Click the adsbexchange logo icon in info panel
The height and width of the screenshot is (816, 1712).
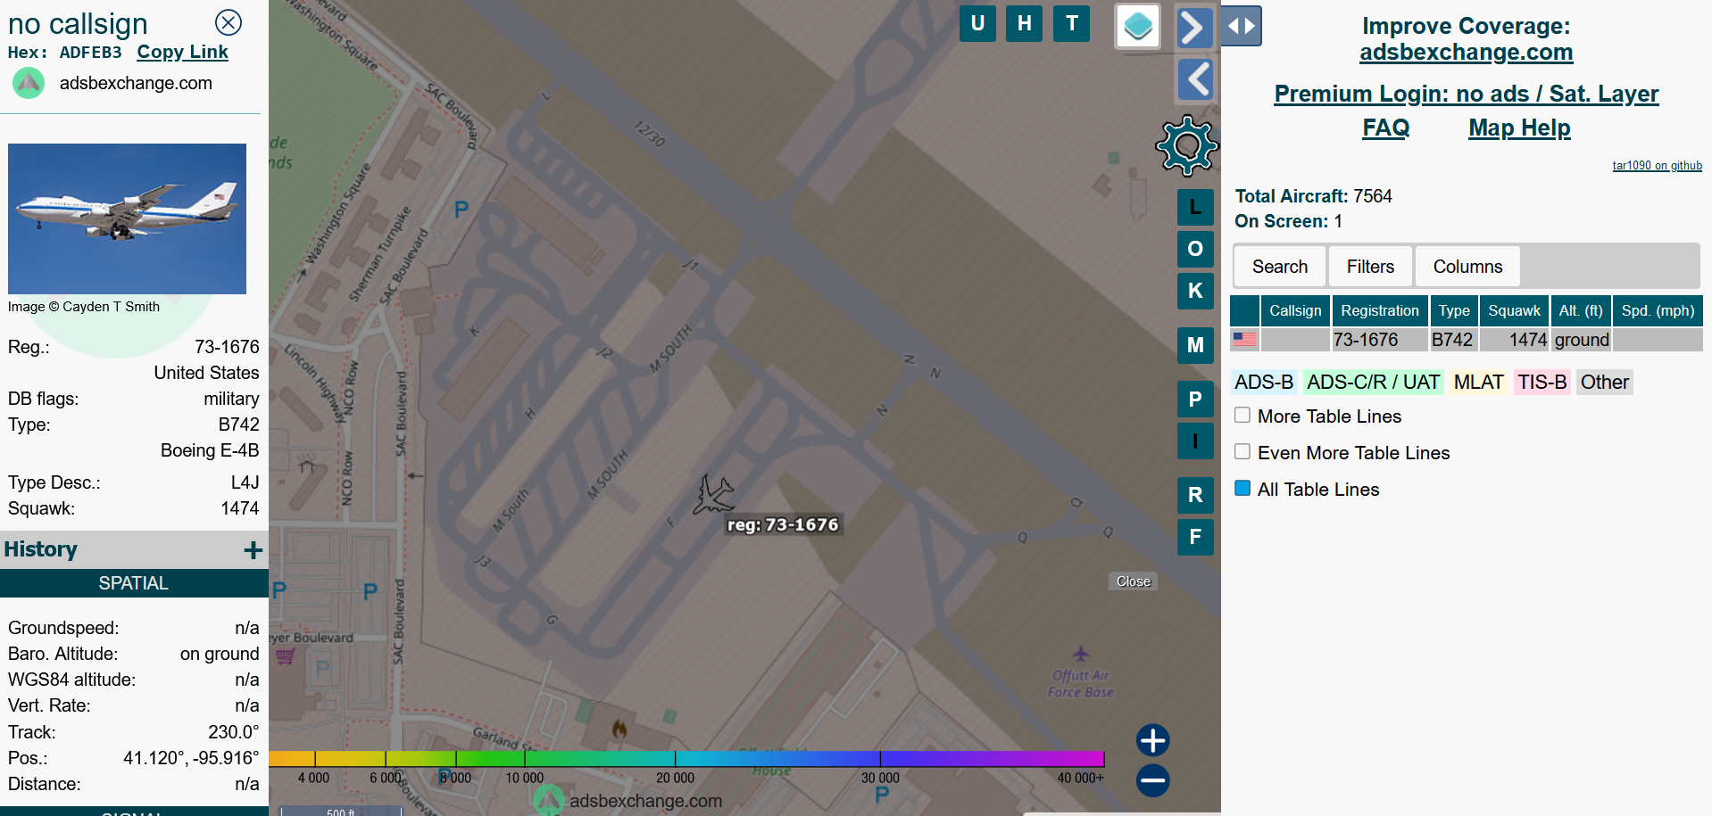[29, 83]
